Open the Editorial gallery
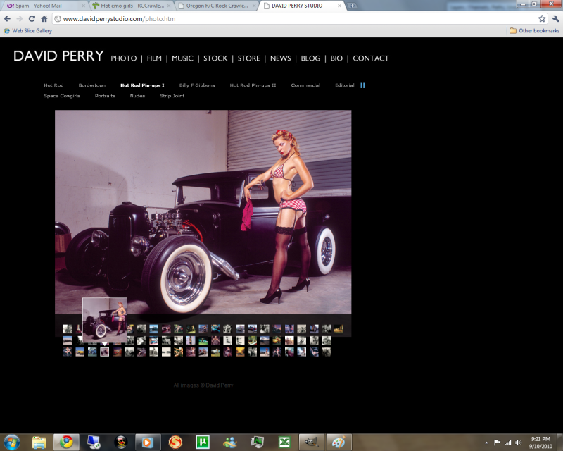This screenshot has height=451, width=563. [344, 85]
